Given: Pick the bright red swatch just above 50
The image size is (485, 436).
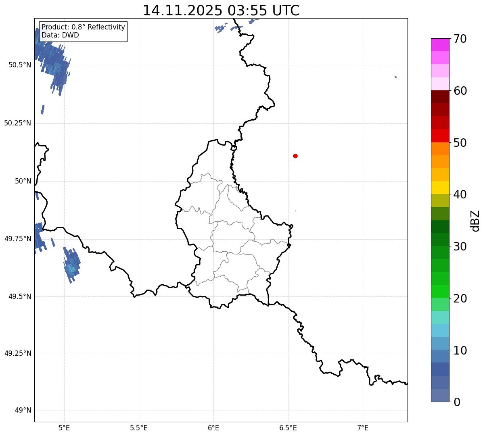Looking at the screenshot, I should click(x=440, y=136).
